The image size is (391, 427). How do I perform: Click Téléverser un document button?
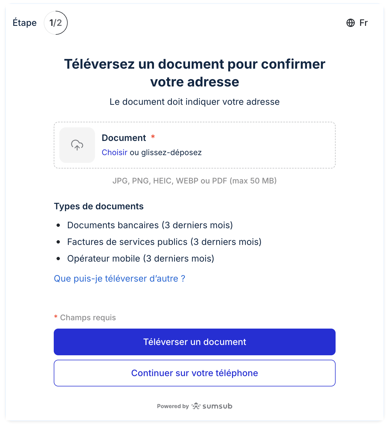tap(195, 342)
